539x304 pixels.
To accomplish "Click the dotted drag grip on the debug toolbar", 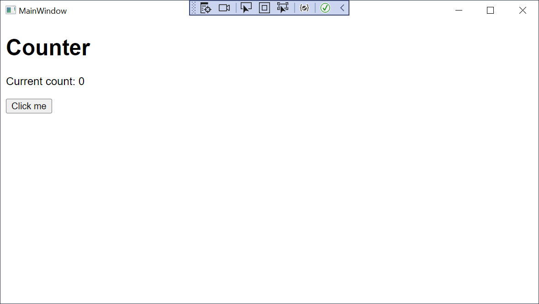I will pyautogui.click(x=194, y=7).
